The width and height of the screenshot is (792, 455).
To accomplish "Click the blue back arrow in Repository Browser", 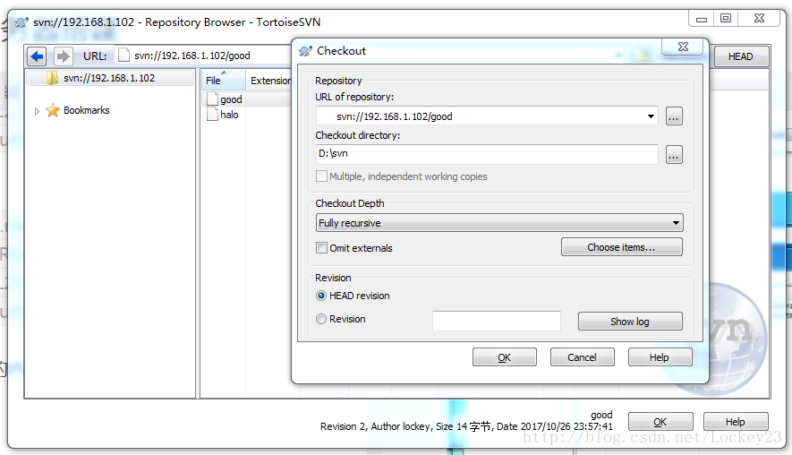I will tap(37, 56).
